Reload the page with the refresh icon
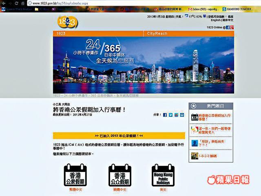The image size is (261, 196). pos(16,3)
